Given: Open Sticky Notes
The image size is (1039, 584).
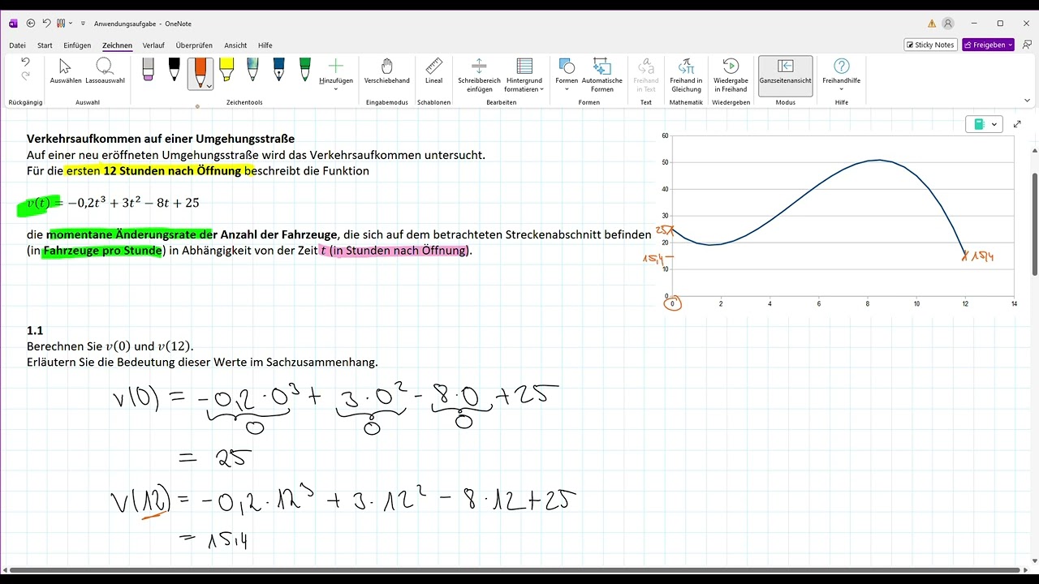Looking at the screenshot, I should click(x=930, y=45).
